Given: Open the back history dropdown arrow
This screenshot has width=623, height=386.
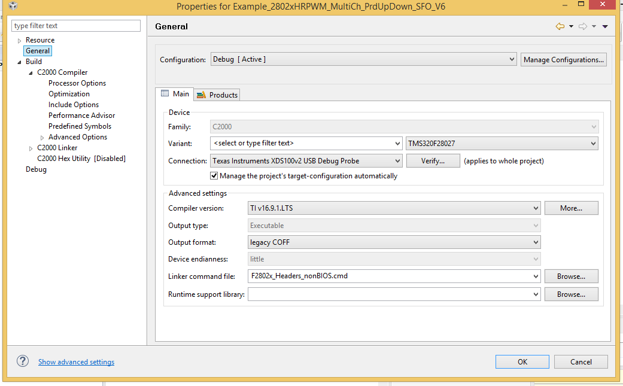Looking at the screenshot, I should point(571,26).
